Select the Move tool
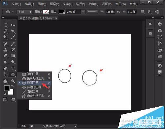Image resolution: width=165 pixels, height=129 pixels. [x=13, y=25]
